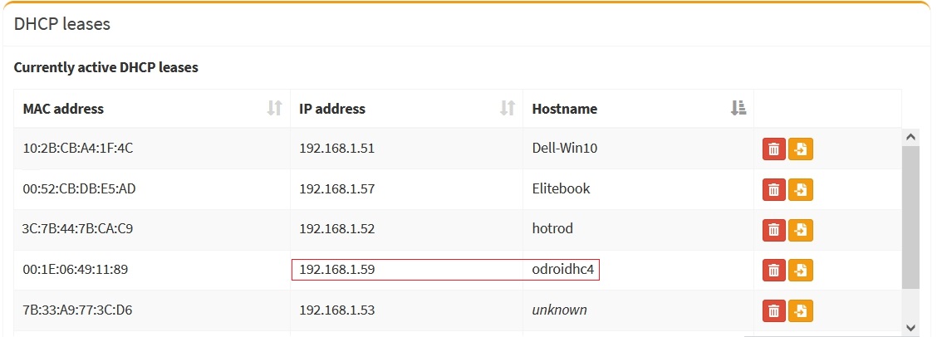937x337 pixels.
Task: Make hotrod a static lease
Action: (x=800, y=229)
